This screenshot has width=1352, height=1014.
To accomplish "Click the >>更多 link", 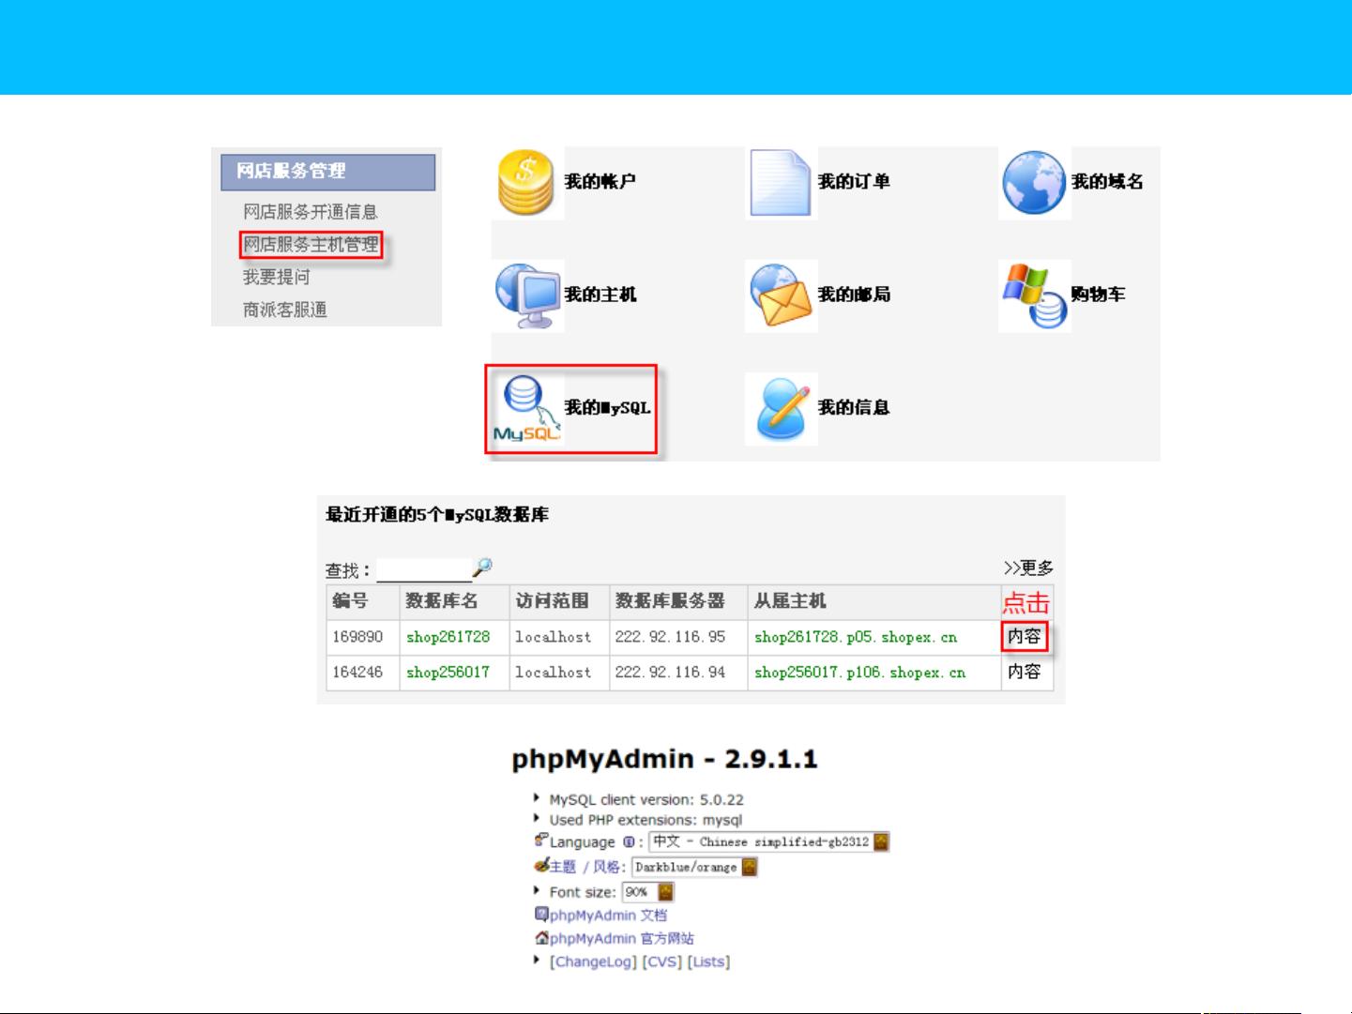I will coord(1028,568).
